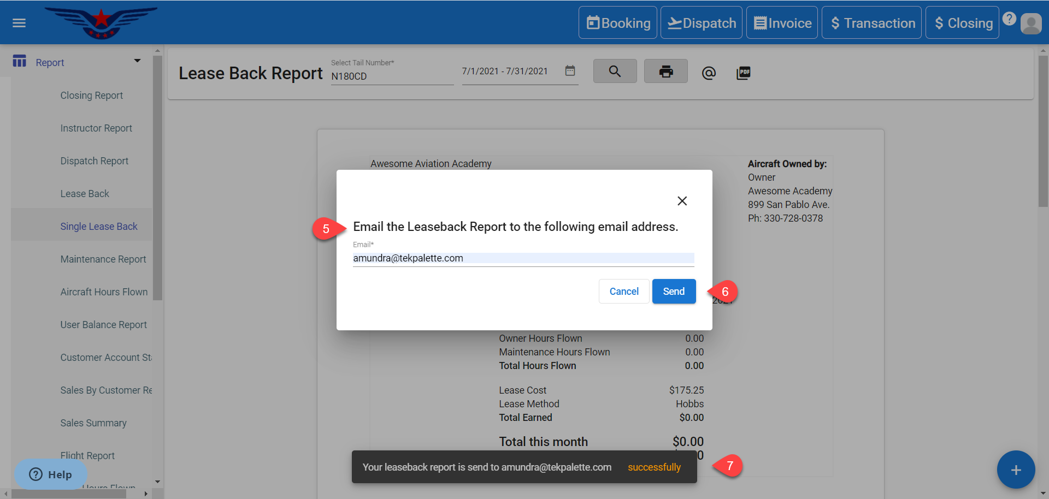Open the user profile avatar
1049x499 pixels.
(x=1031, y=23)
